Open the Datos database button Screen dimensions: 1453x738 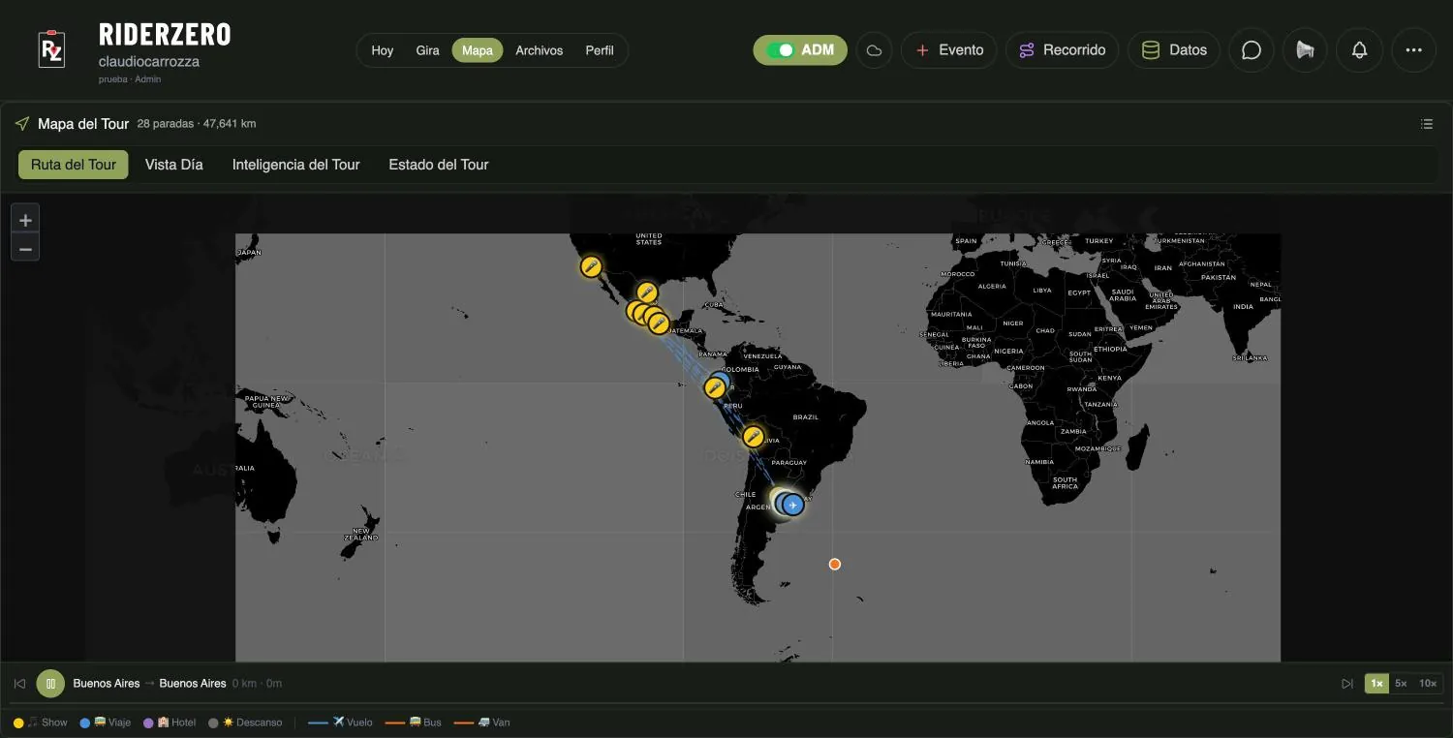tap(1173, 50)
